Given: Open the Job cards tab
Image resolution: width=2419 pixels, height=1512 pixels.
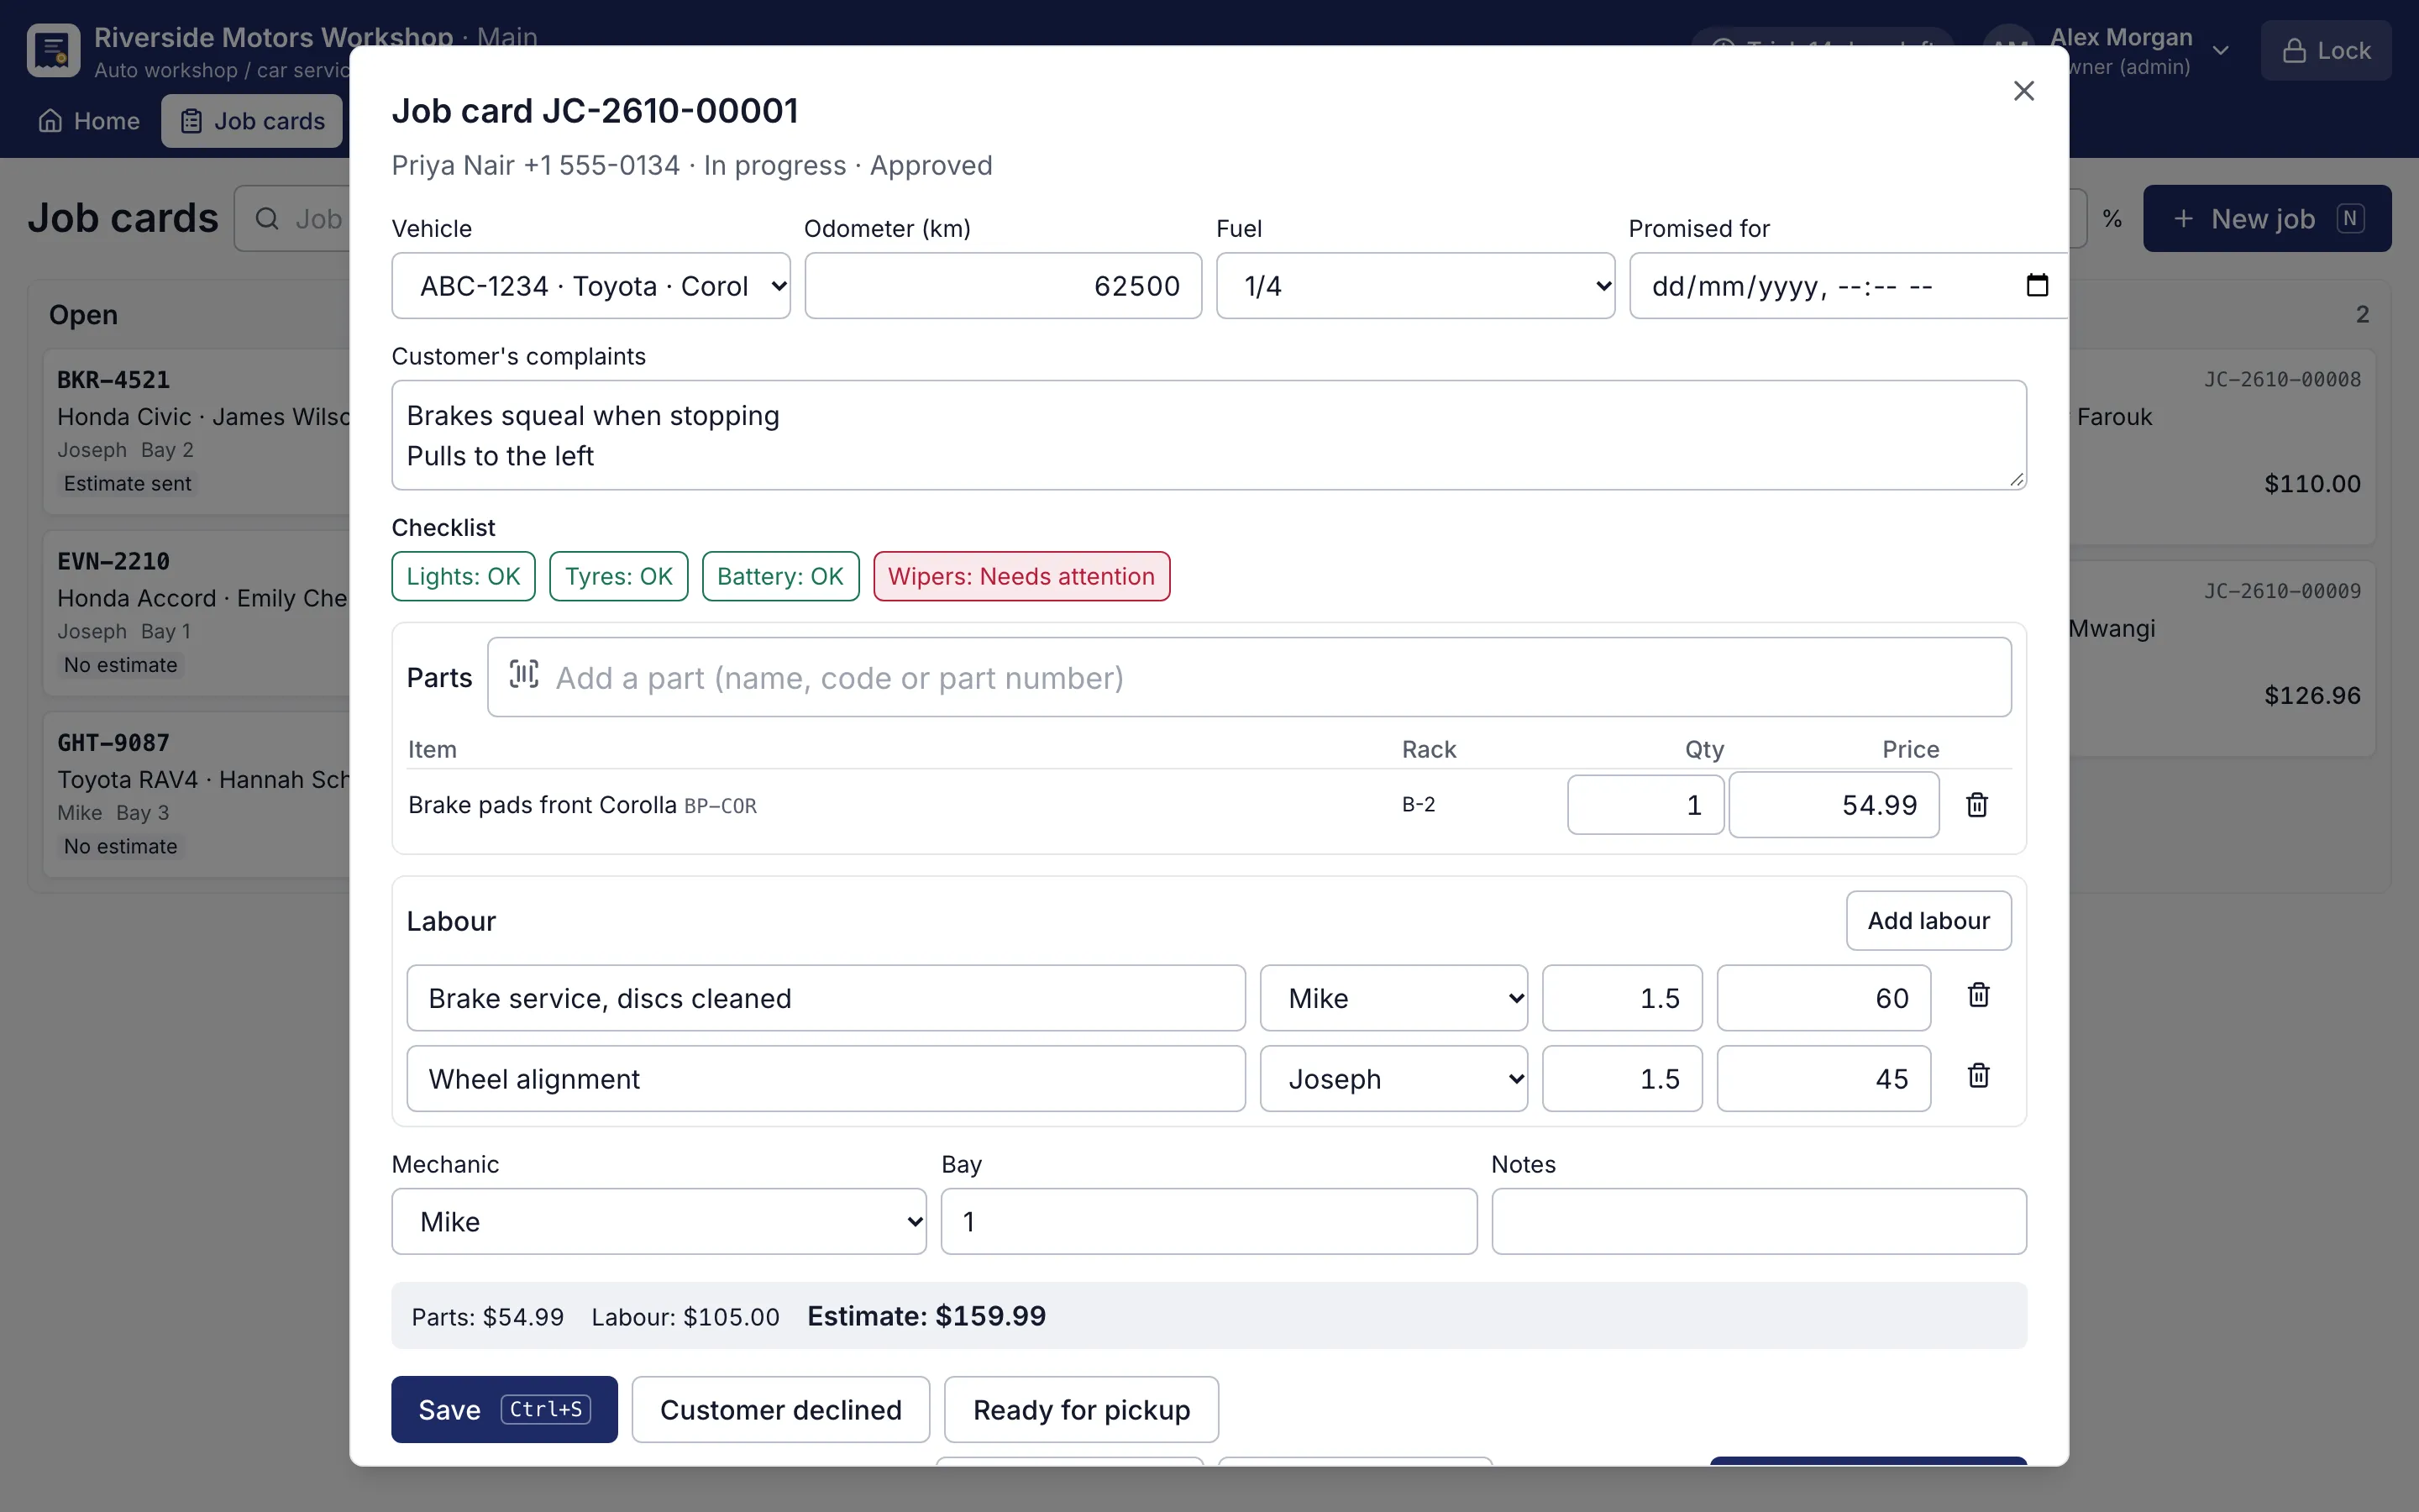Looking at the screenshot, I should pyautogui.click(x=252, y=121).
